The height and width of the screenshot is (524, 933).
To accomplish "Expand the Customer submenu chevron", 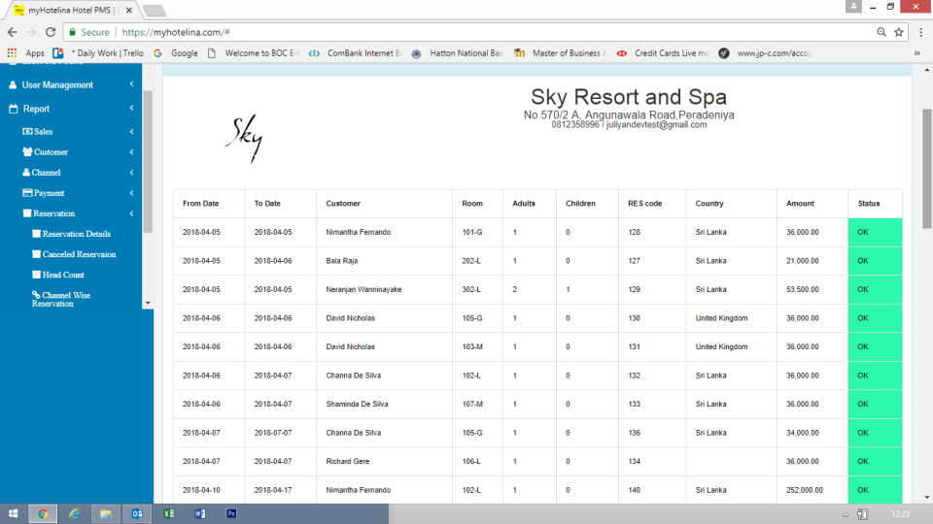I will [131, 152].
